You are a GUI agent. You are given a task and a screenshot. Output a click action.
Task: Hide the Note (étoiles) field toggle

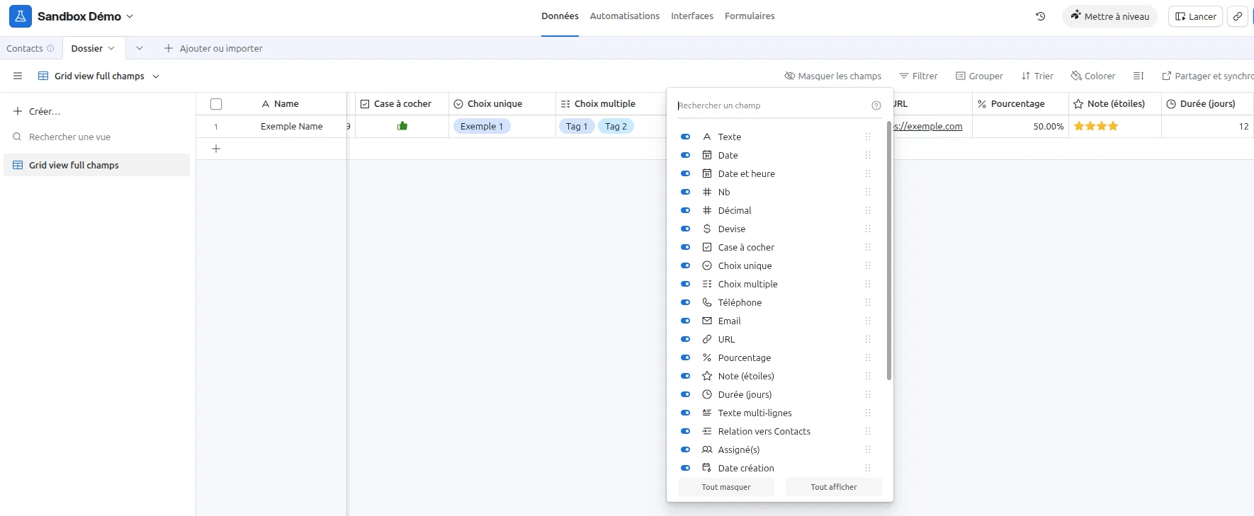click(685, 376)
